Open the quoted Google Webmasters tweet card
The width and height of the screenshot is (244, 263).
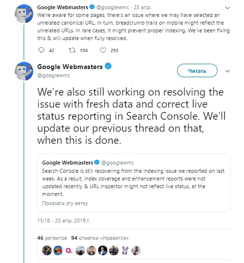tap(134, 182)
